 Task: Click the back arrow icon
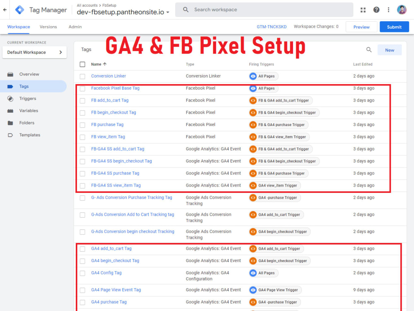pyautogui.click(x=5, y=10)
